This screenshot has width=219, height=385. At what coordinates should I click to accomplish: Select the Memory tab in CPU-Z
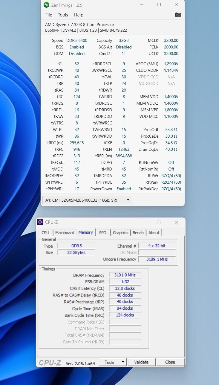85,232
